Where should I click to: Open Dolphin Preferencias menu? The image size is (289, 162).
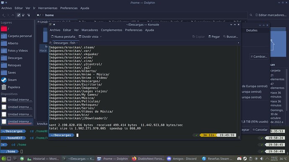pos(69,8)
